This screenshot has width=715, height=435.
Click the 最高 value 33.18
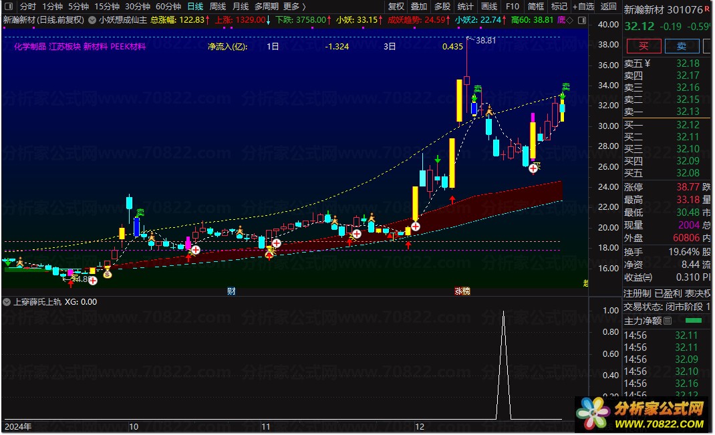point(688,200)
